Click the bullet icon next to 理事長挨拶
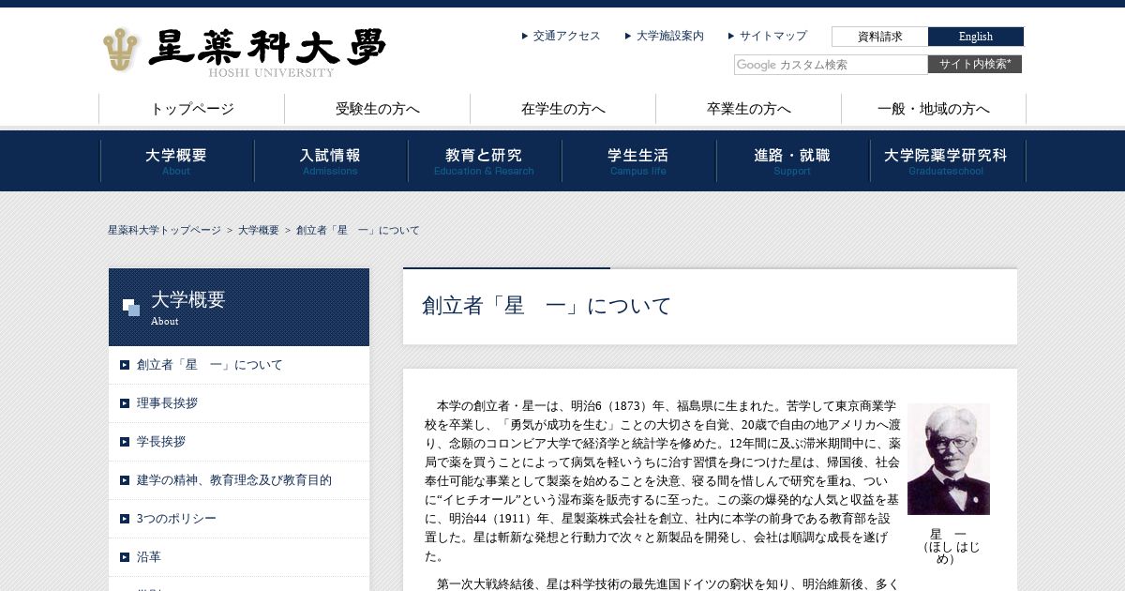The height and width of the screenshot is (591, 1125). click(x=125, y=403)
